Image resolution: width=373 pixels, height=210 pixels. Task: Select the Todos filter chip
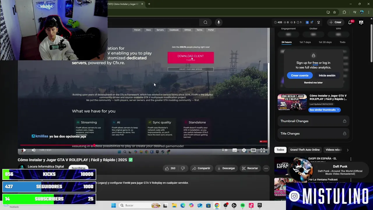(x=280, y=150)
